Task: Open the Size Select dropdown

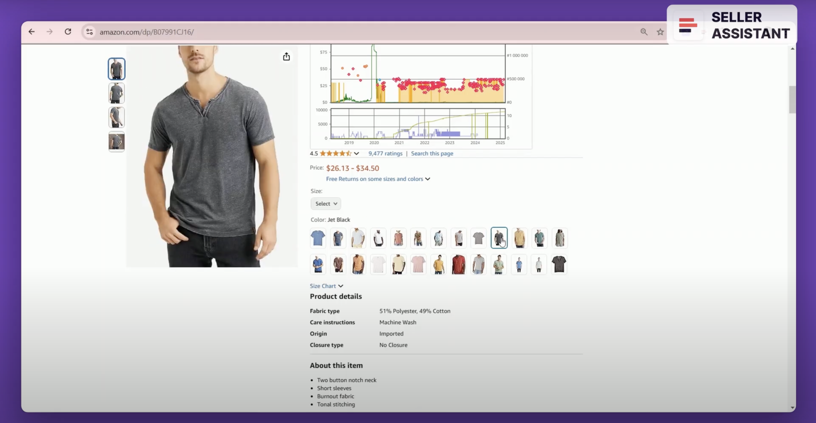Action: (326, 204)
